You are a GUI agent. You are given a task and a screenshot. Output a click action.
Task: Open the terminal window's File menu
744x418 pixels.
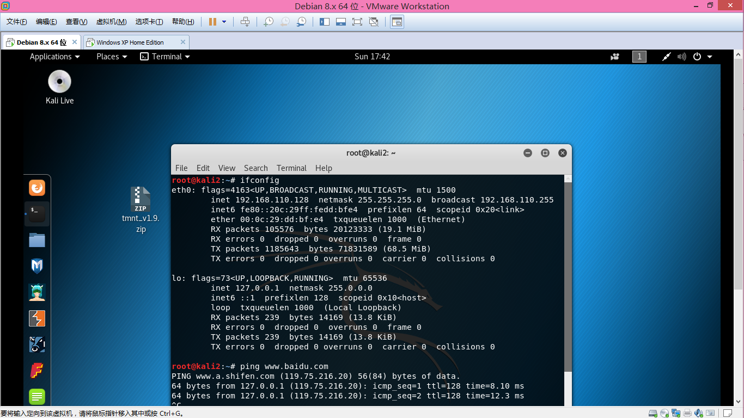[181, 168]
